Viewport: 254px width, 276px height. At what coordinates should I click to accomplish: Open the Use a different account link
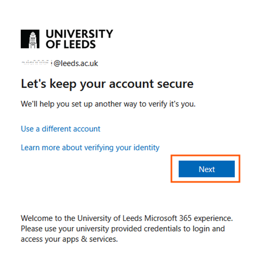point(60,129)
